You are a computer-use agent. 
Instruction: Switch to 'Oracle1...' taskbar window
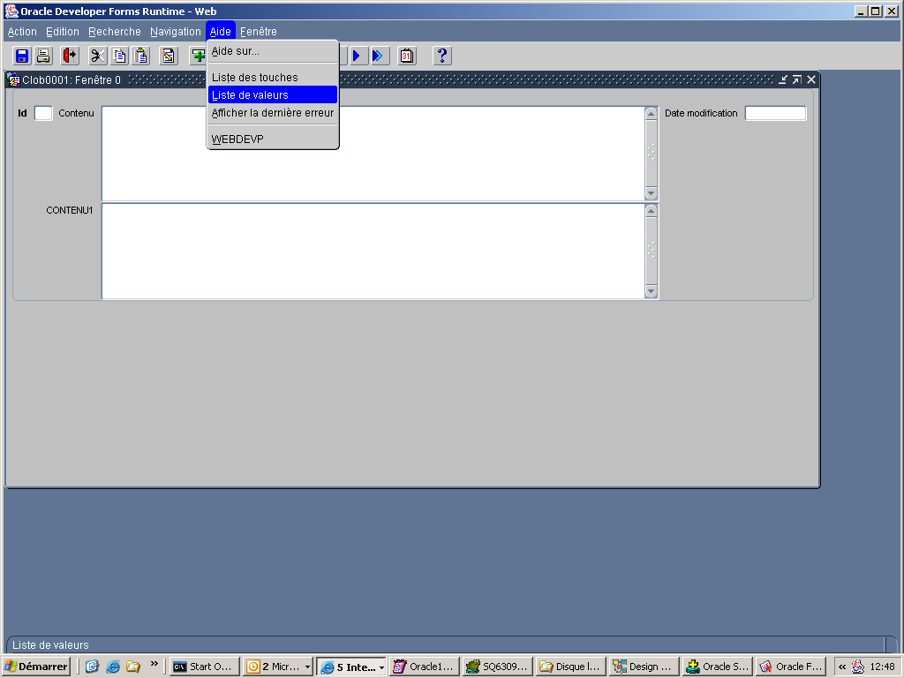[425, 667]
